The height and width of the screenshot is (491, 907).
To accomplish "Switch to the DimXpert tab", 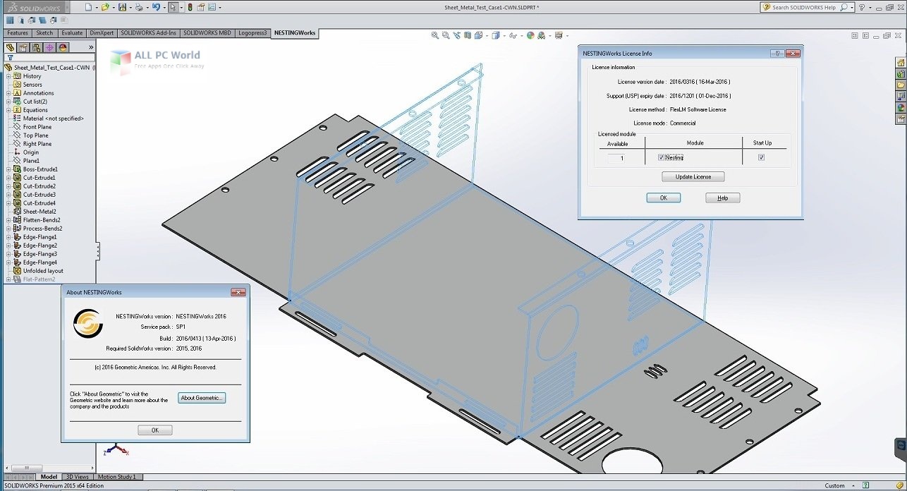I will coord(102,32).
